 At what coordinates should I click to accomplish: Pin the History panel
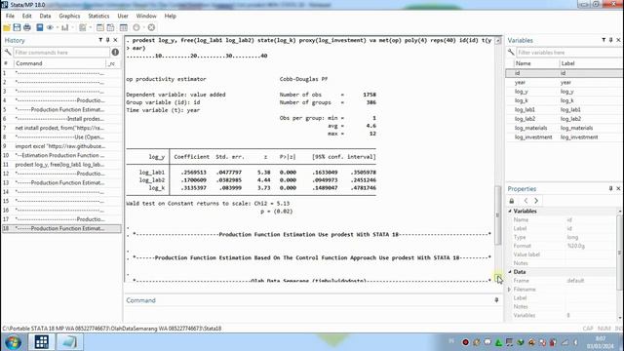(x=108, y=40)
